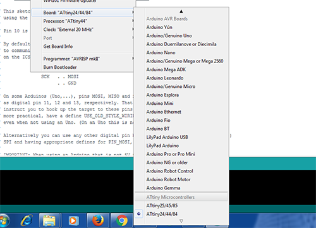Open Windows Media Player from the taskbar
This screenshot has width=316, height=228.
[x=73, y=220]
